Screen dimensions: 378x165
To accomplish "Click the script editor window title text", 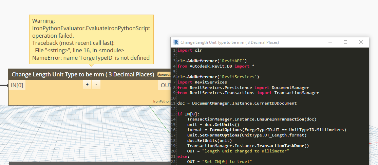I will click(x=229, y=42).
